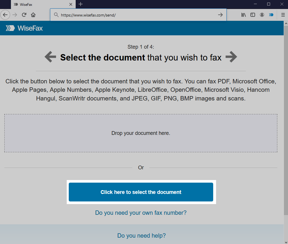
Task: Go back with browser Back arrow
Action: tap(5, 15)
